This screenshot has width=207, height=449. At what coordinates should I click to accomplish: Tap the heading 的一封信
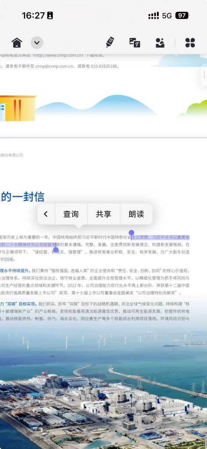22,197
